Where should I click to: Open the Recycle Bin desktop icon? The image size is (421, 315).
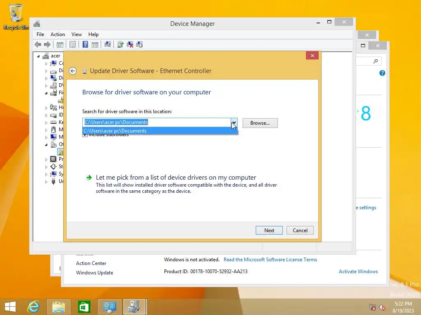(x=16, y=16)
